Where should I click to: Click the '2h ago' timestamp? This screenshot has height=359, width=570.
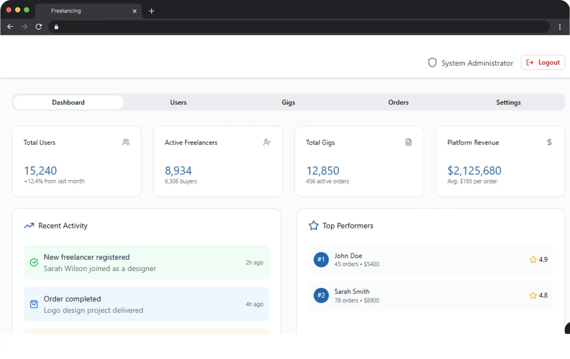255,263
